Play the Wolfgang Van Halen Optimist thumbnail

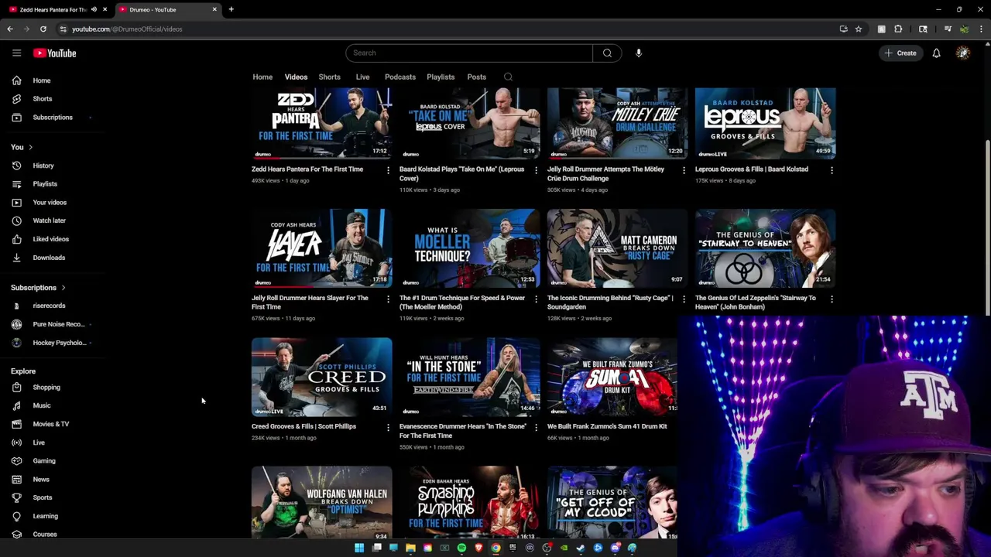321,503
